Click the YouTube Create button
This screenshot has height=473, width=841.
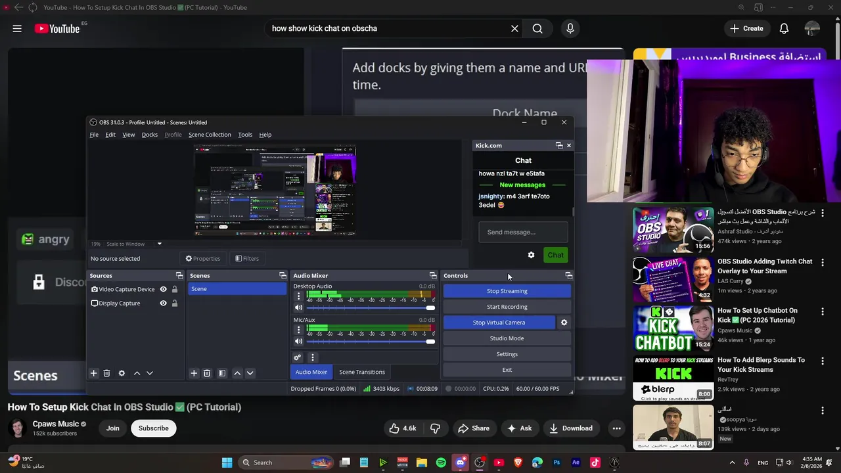(x=746, y=28)
